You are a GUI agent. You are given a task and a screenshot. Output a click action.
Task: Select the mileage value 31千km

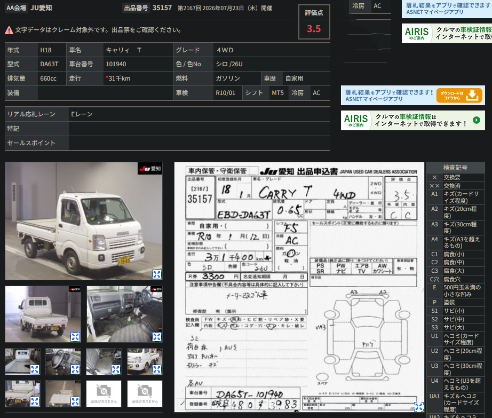(x=118, y=78)
